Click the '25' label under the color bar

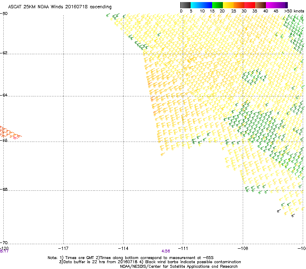click(x=234, y=11)
